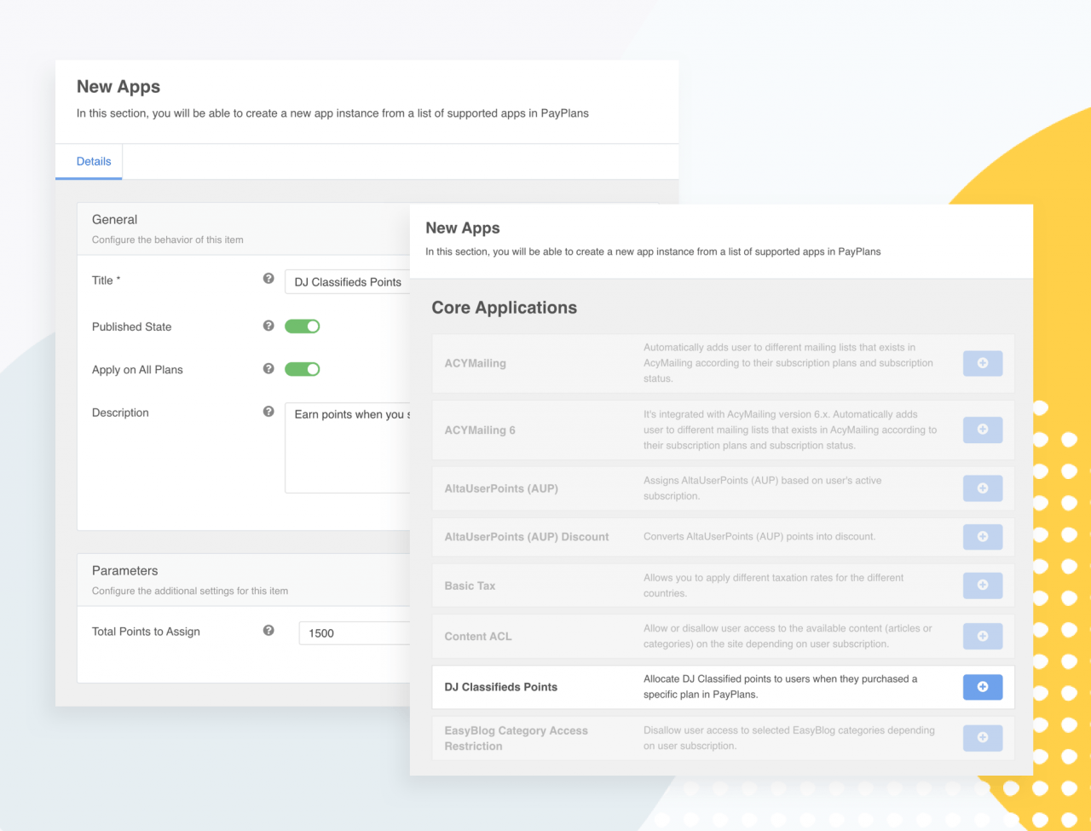Image resolution: width=1091 pixels, height=831 pixels.
Task: Show help for Published State
Action: click(268, 326)
